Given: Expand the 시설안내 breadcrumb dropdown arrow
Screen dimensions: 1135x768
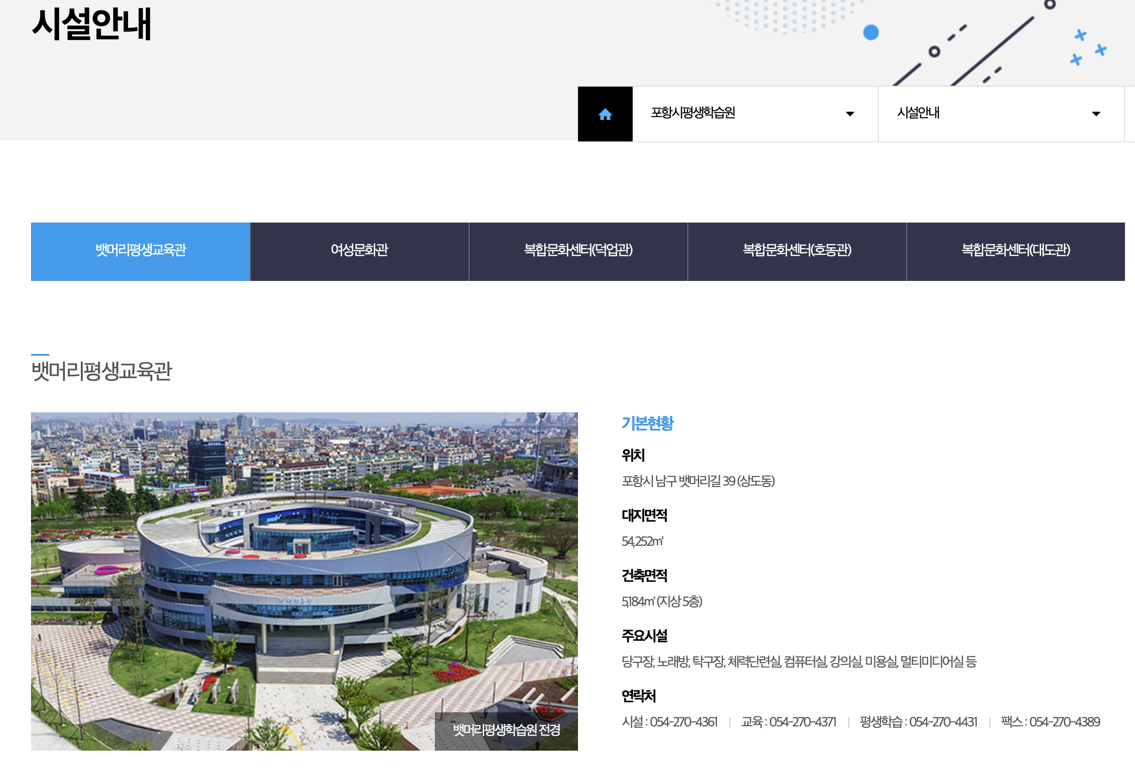Looking at the screenshot, I should (x=1095, y=114).
